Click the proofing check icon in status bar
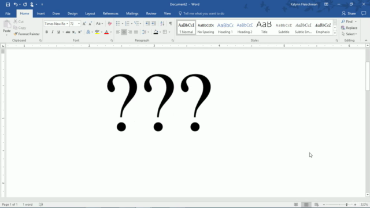This screenshot has height=208, width=370. coord(41,205)
